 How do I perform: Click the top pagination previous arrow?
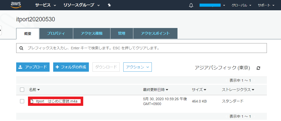point(226,80)
